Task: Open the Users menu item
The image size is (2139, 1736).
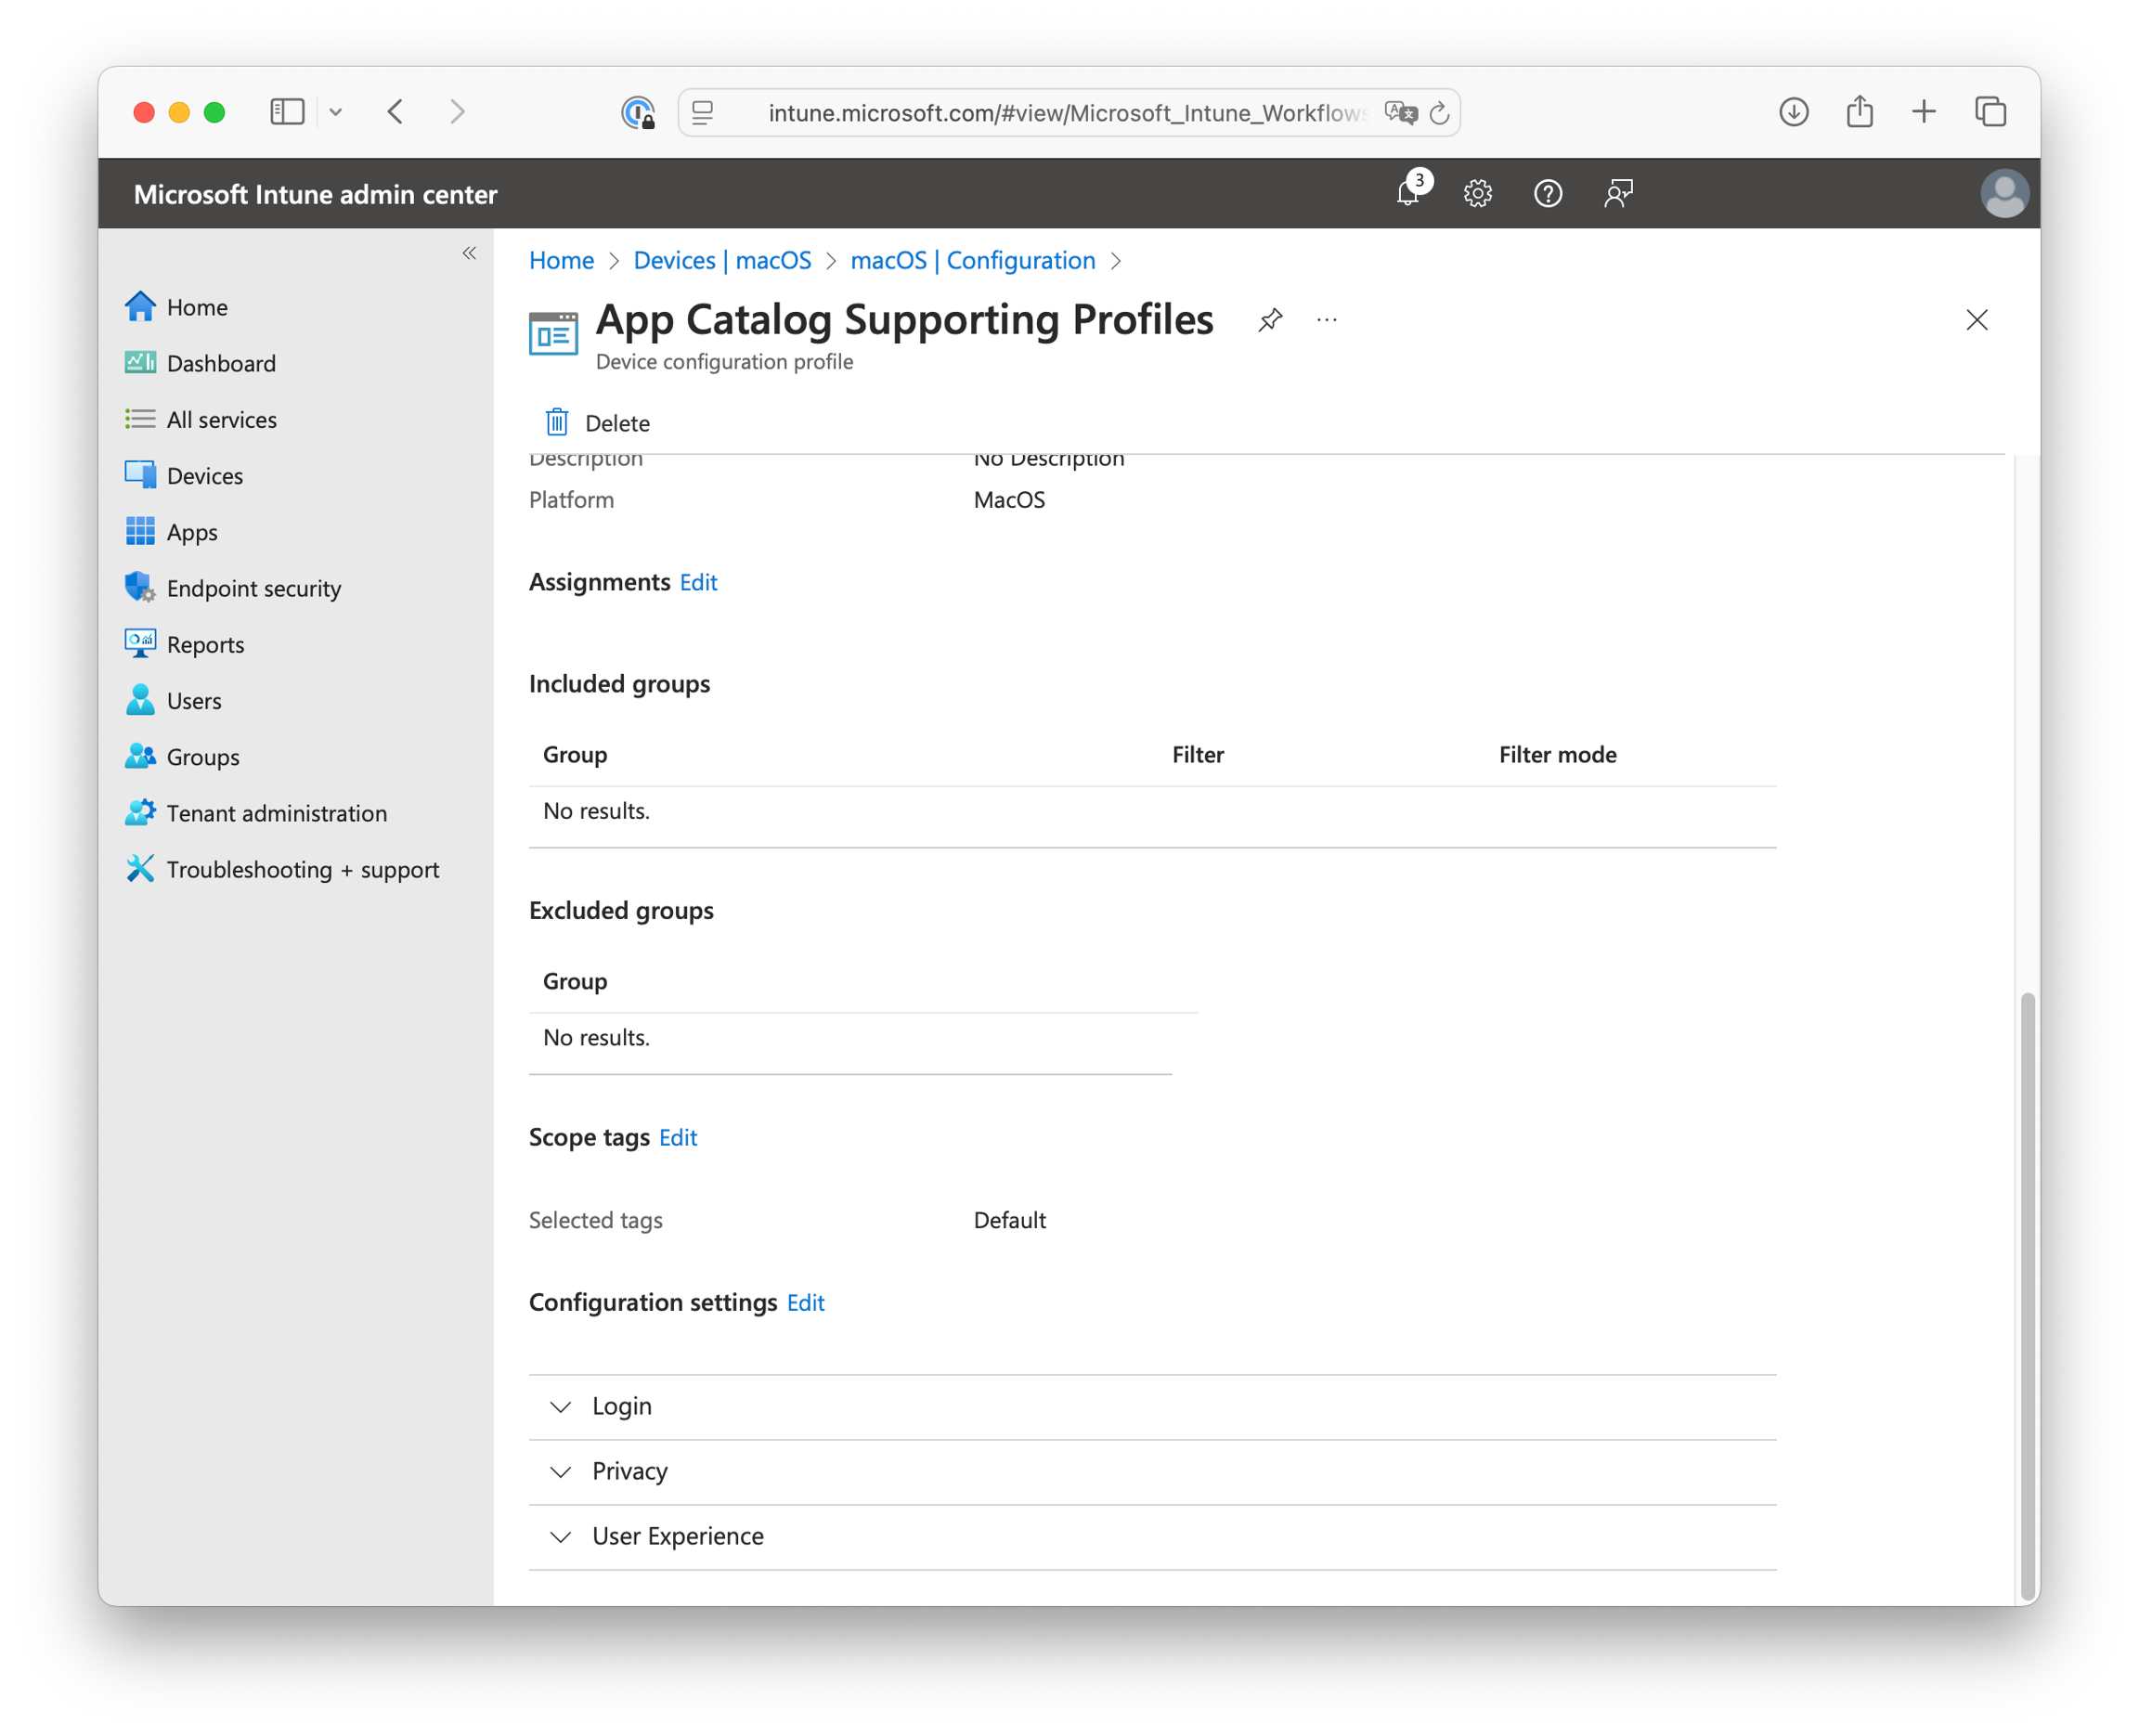Action: [194, 701]
